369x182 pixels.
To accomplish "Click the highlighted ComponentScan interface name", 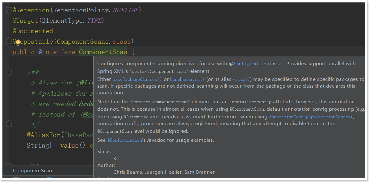I will click(103, 52).
